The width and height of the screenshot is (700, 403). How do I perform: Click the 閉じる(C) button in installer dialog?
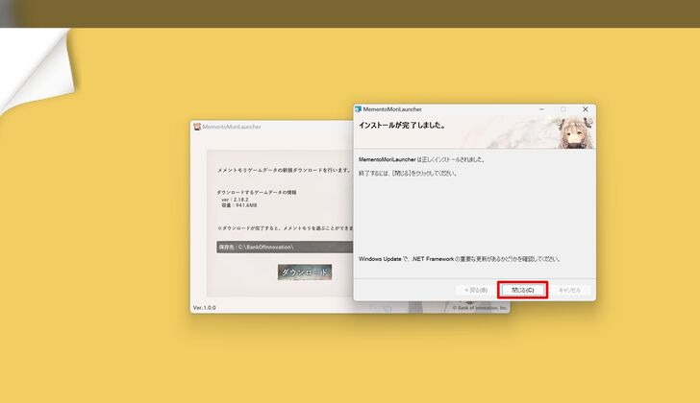(x=522, y=290)
